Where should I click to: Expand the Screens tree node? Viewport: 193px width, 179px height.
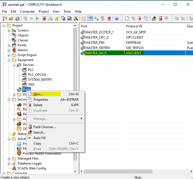(9, 31)
